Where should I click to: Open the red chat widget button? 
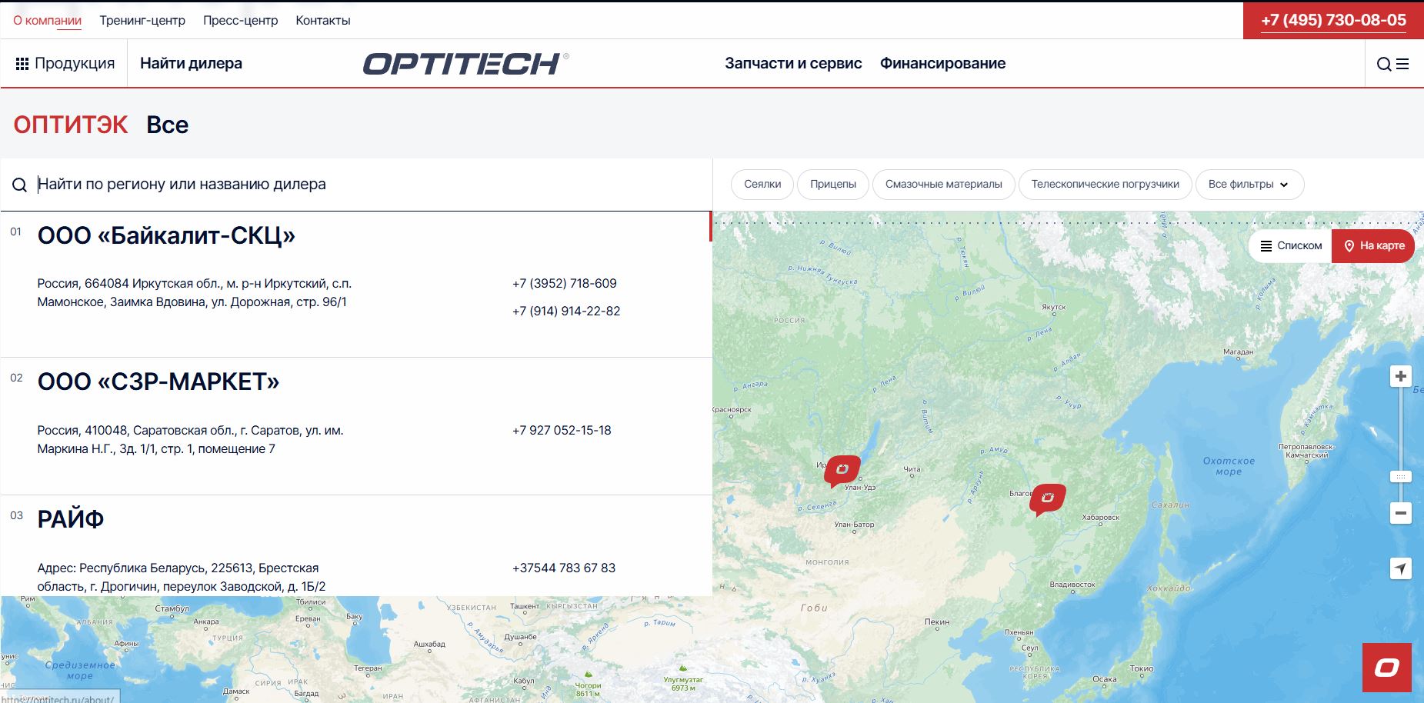pyautogui.click(x=1387, y=668)
